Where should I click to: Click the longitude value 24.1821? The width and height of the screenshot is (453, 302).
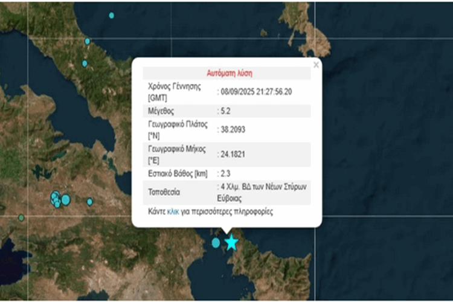click(233, 152)
